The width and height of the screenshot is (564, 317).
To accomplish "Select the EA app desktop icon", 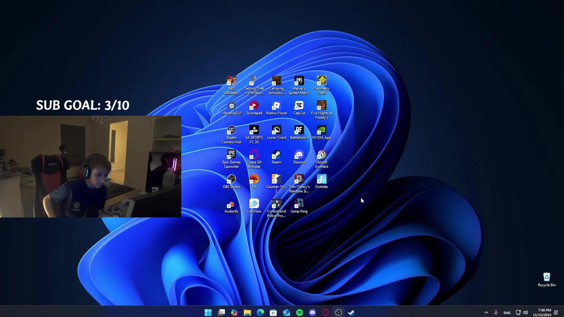I will tap(254, 182).
